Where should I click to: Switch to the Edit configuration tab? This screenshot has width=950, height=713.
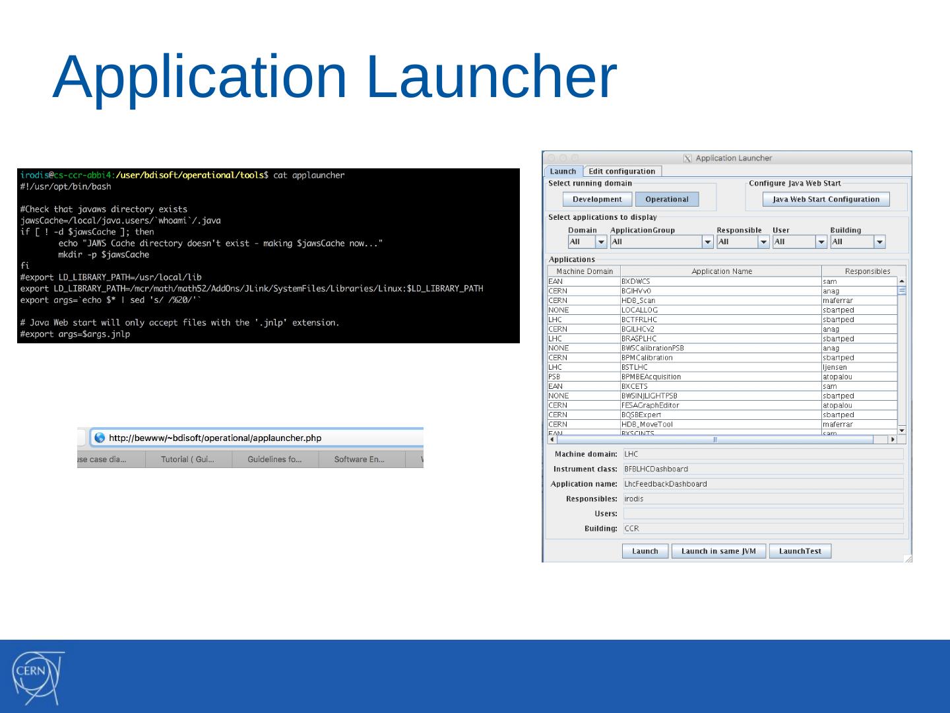[x=621, y=172]
